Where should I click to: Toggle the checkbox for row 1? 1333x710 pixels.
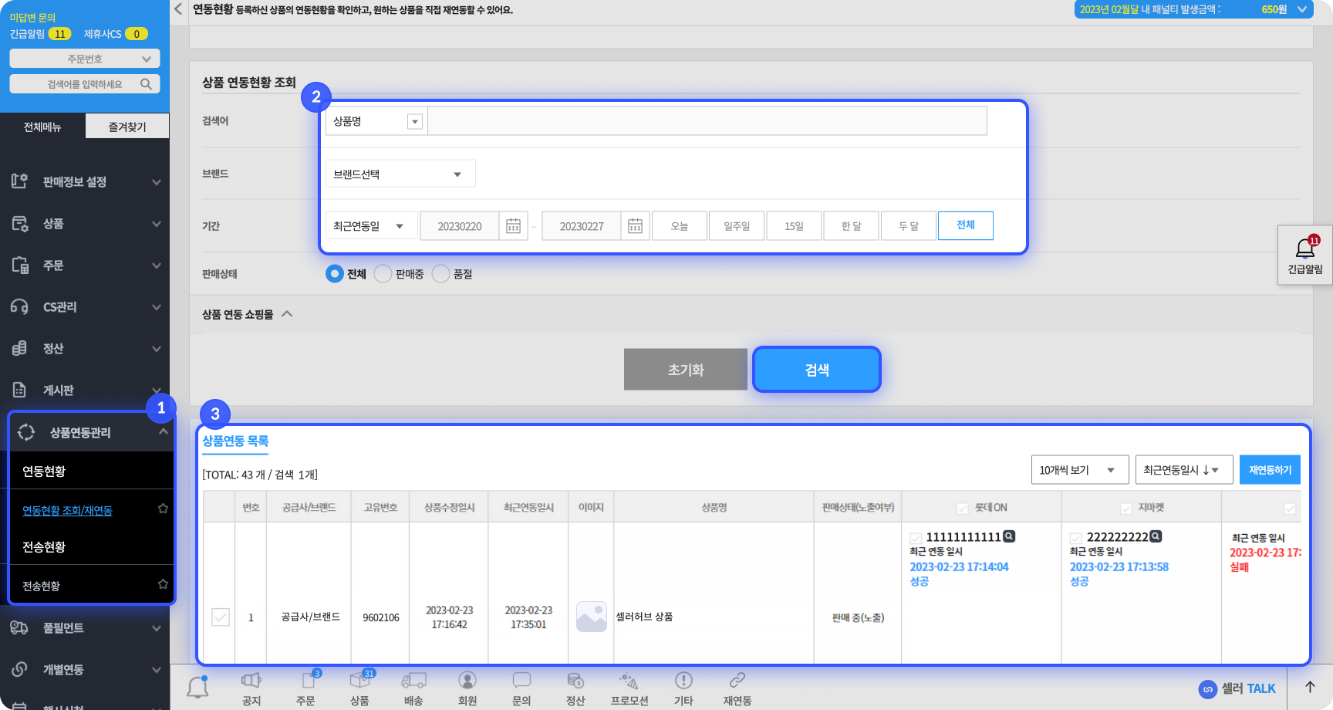(x=221, y=617)
